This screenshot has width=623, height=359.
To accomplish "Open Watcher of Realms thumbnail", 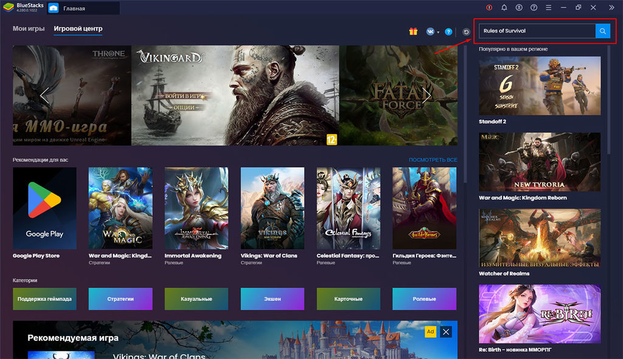I will pos(540,238).
